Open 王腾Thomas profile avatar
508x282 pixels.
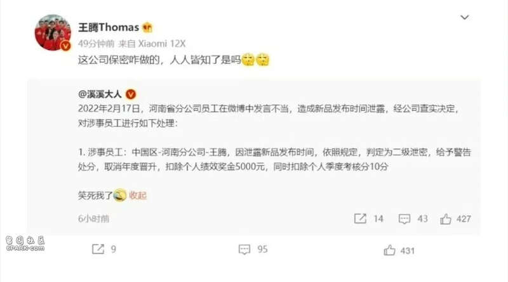tap(53, 33)
